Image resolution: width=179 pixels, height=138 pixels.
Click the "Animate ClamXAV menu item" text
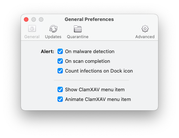98,99
